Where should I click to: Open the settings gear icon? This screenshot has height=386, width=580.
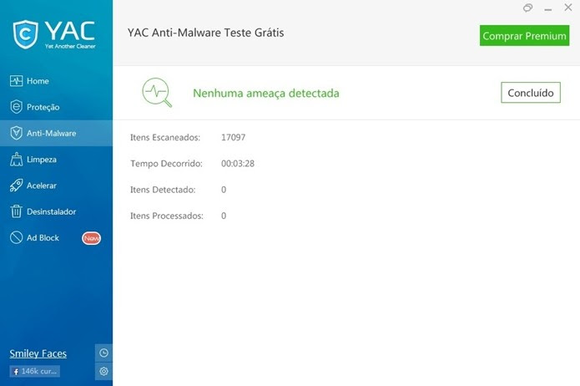coord(103,371)
